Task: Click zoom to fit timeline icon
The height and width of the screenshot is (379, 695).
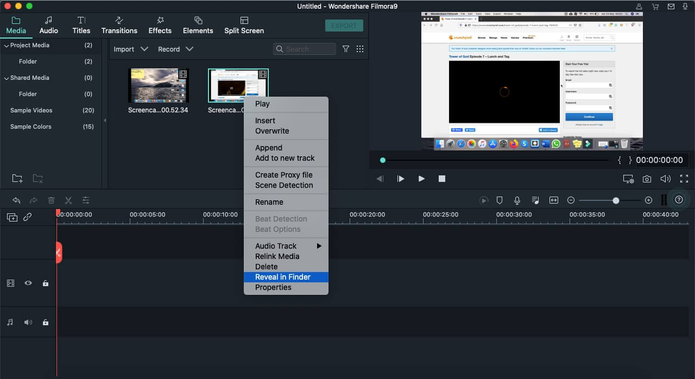Action: 553,200
